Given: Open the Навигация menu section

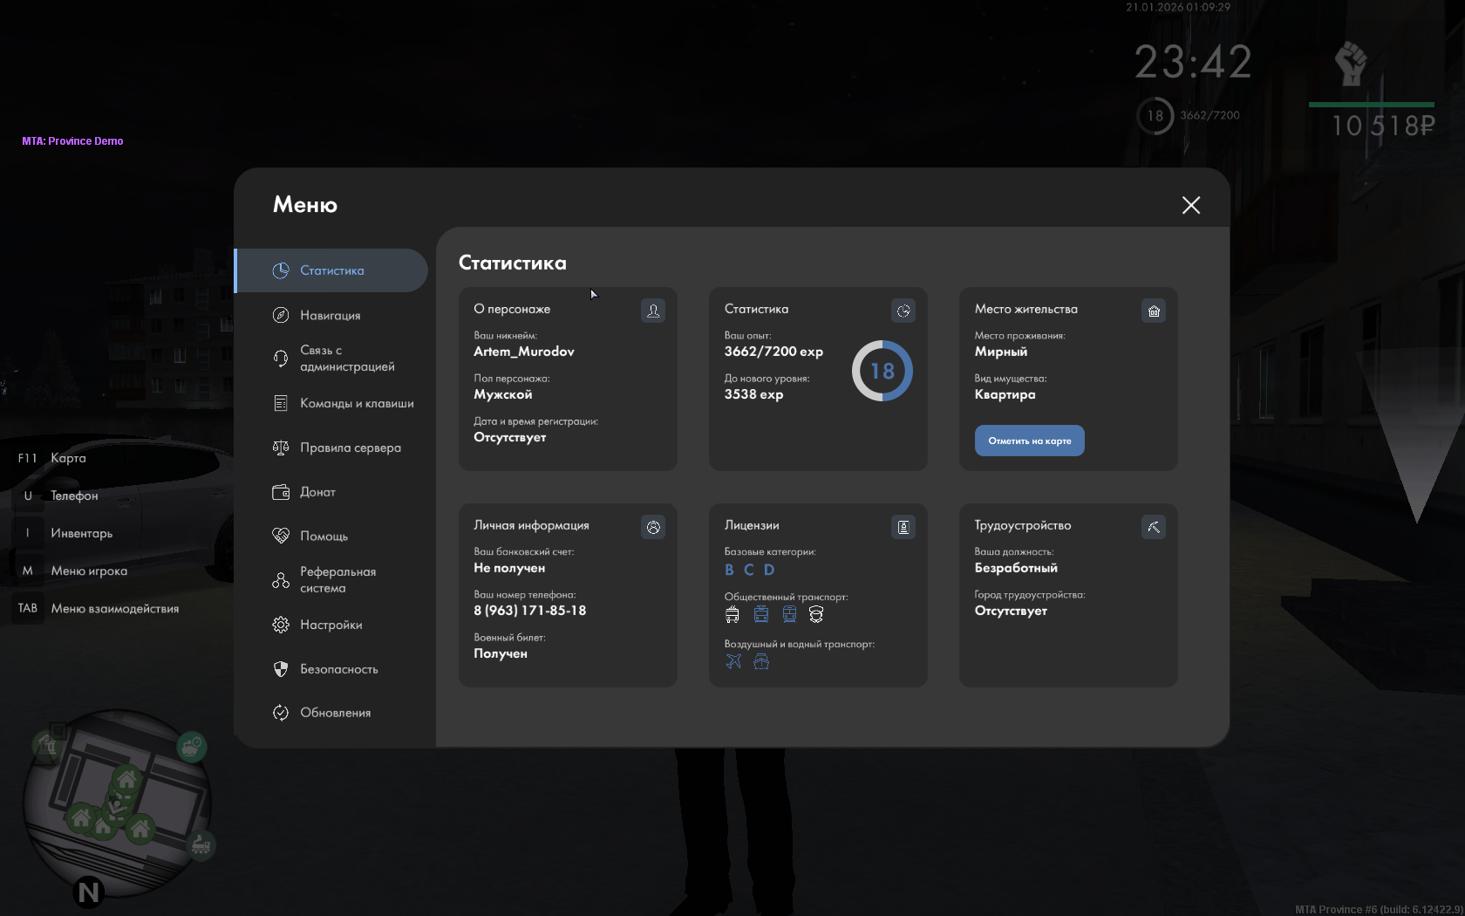Looking at the screenshot, I should [x=330, y=315].
